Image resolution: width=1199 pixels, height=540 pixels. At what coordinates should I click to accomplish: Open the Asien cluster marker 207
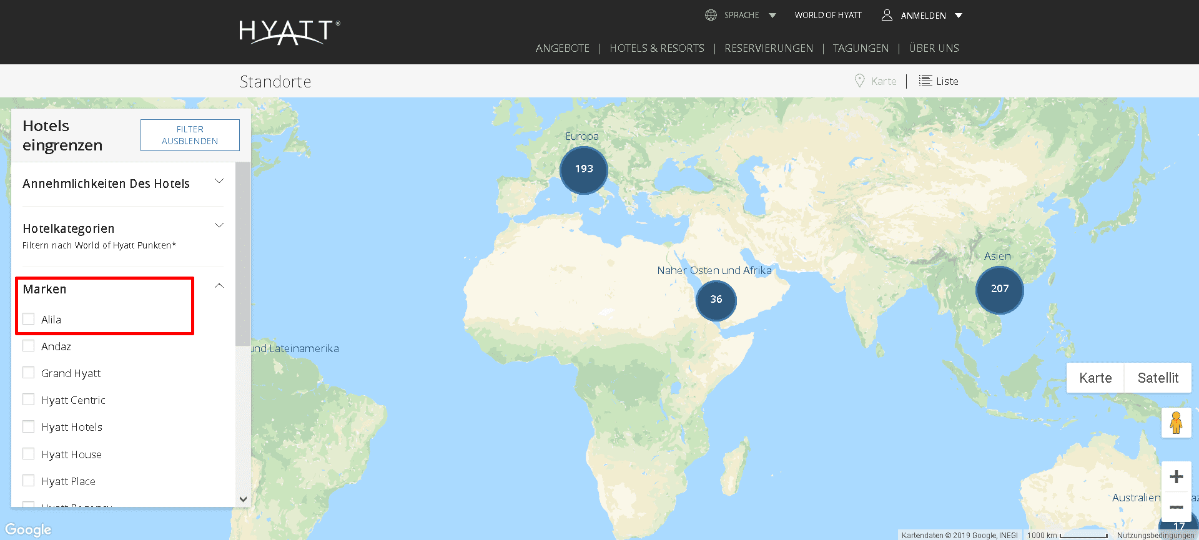coord(999,289)
